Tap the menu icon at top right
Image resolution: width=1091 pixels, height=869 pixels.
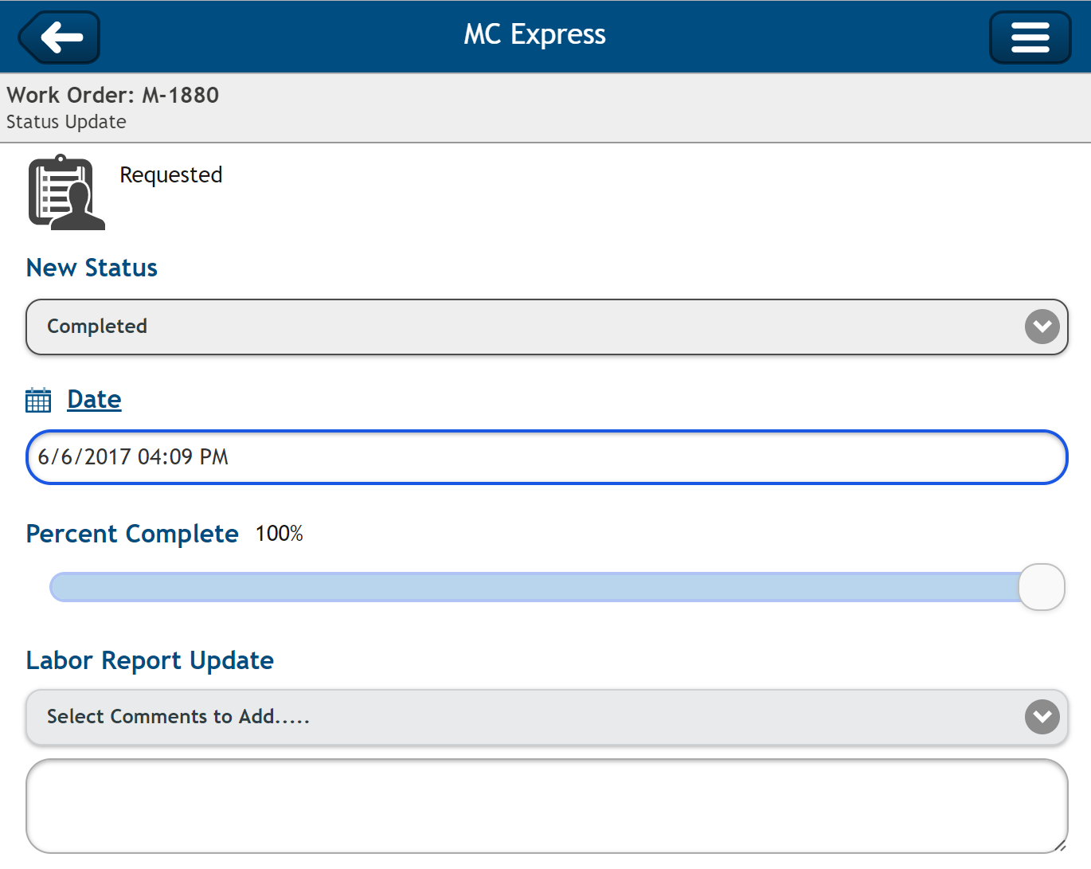click(x=1030, y=37)
